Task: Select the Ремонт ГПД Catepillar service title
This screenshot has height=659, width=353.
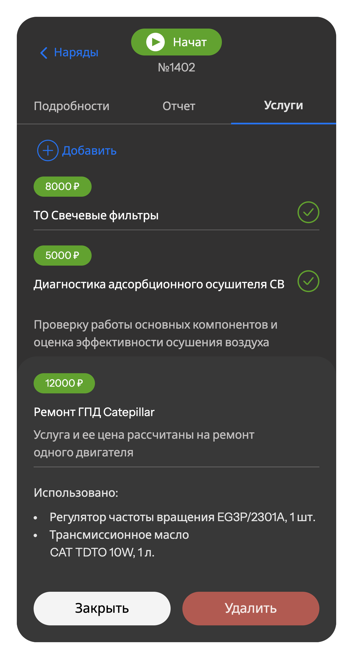Action: tap(94, 412)
